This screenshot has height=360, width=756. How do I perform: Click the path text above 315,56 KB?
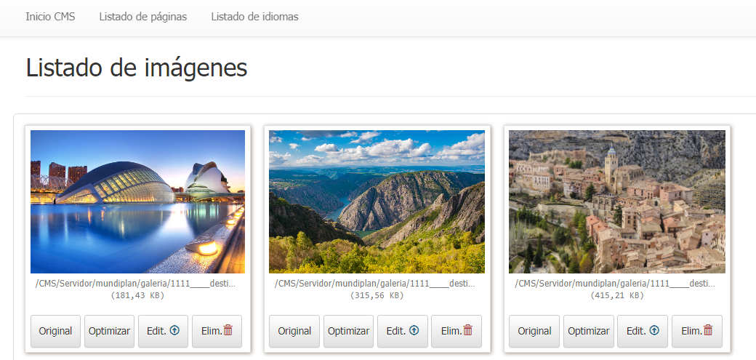click(376, 284)
